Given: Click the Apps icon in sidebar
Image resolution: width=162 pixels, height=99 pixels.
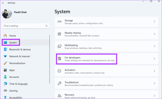Looking at the screenshot, I should pos(5,70).
